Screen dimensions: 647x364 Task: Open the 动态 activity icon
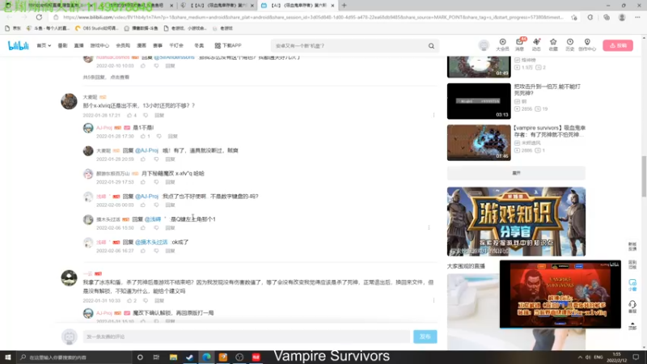536,44
